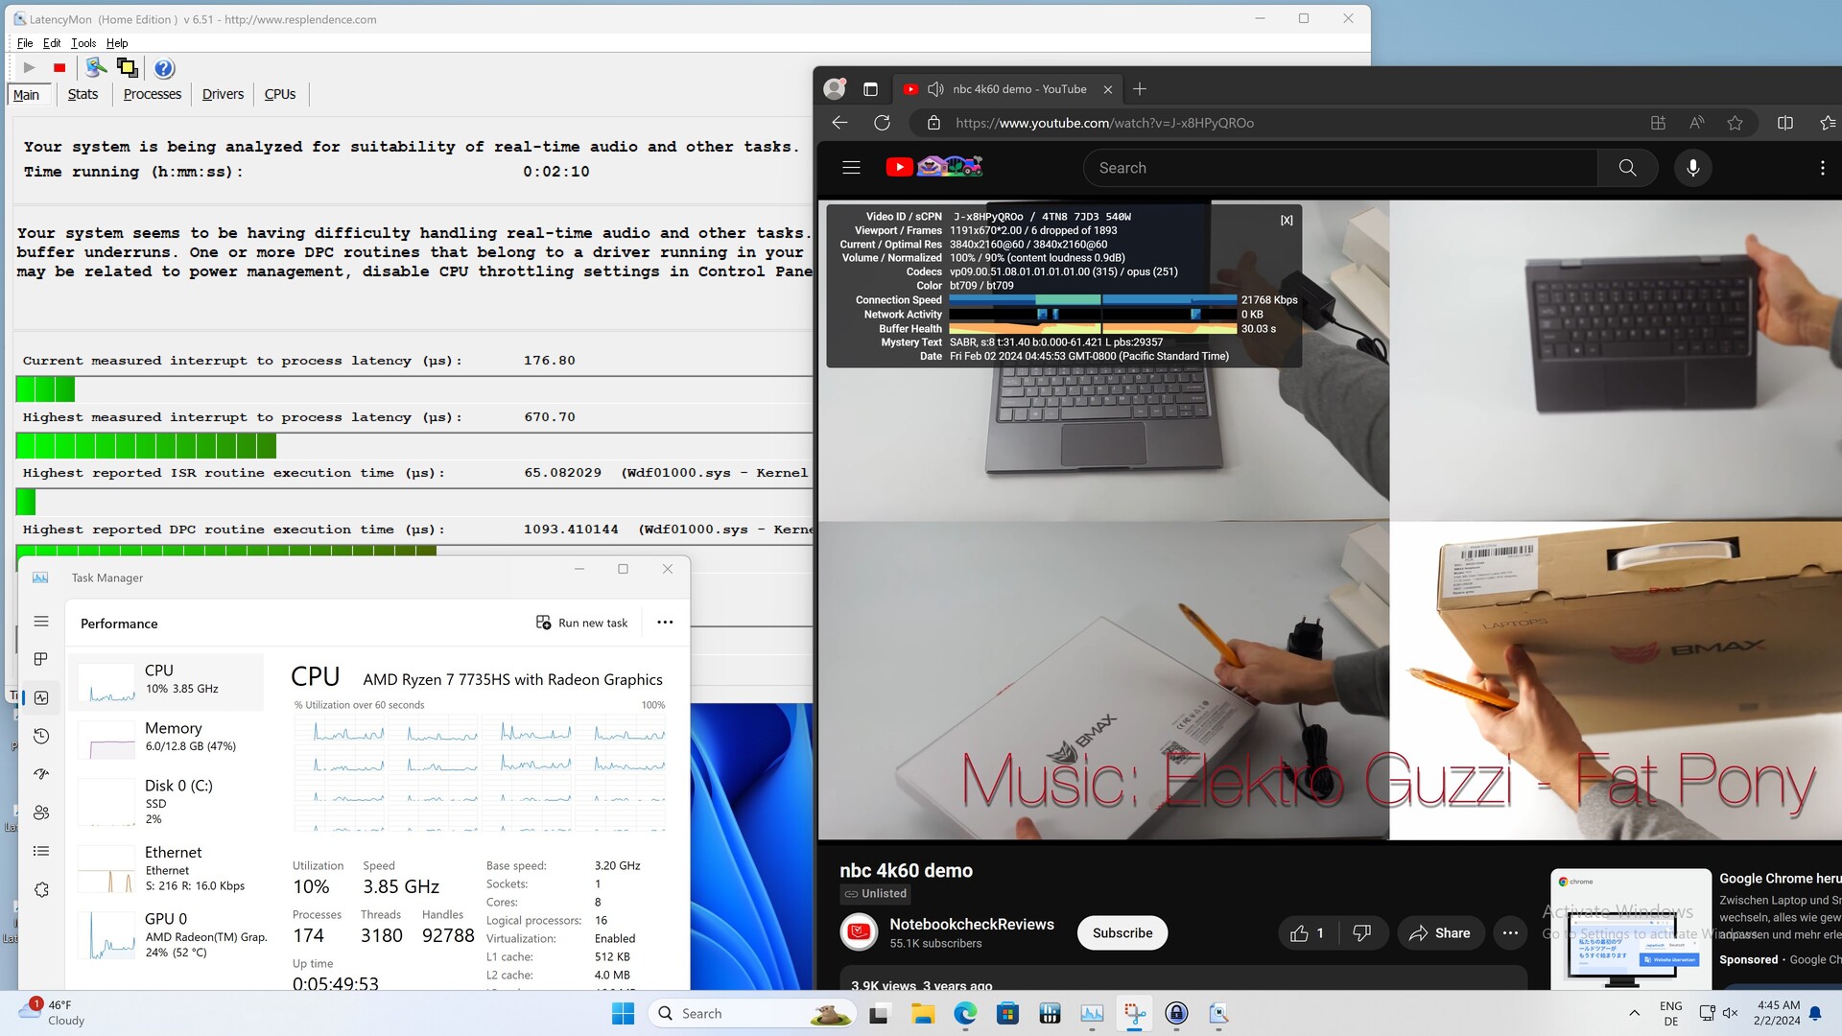Search YouTube with voice microphone
The height and width of the screenshot is (1036, 1842).
click(1693, 168)
